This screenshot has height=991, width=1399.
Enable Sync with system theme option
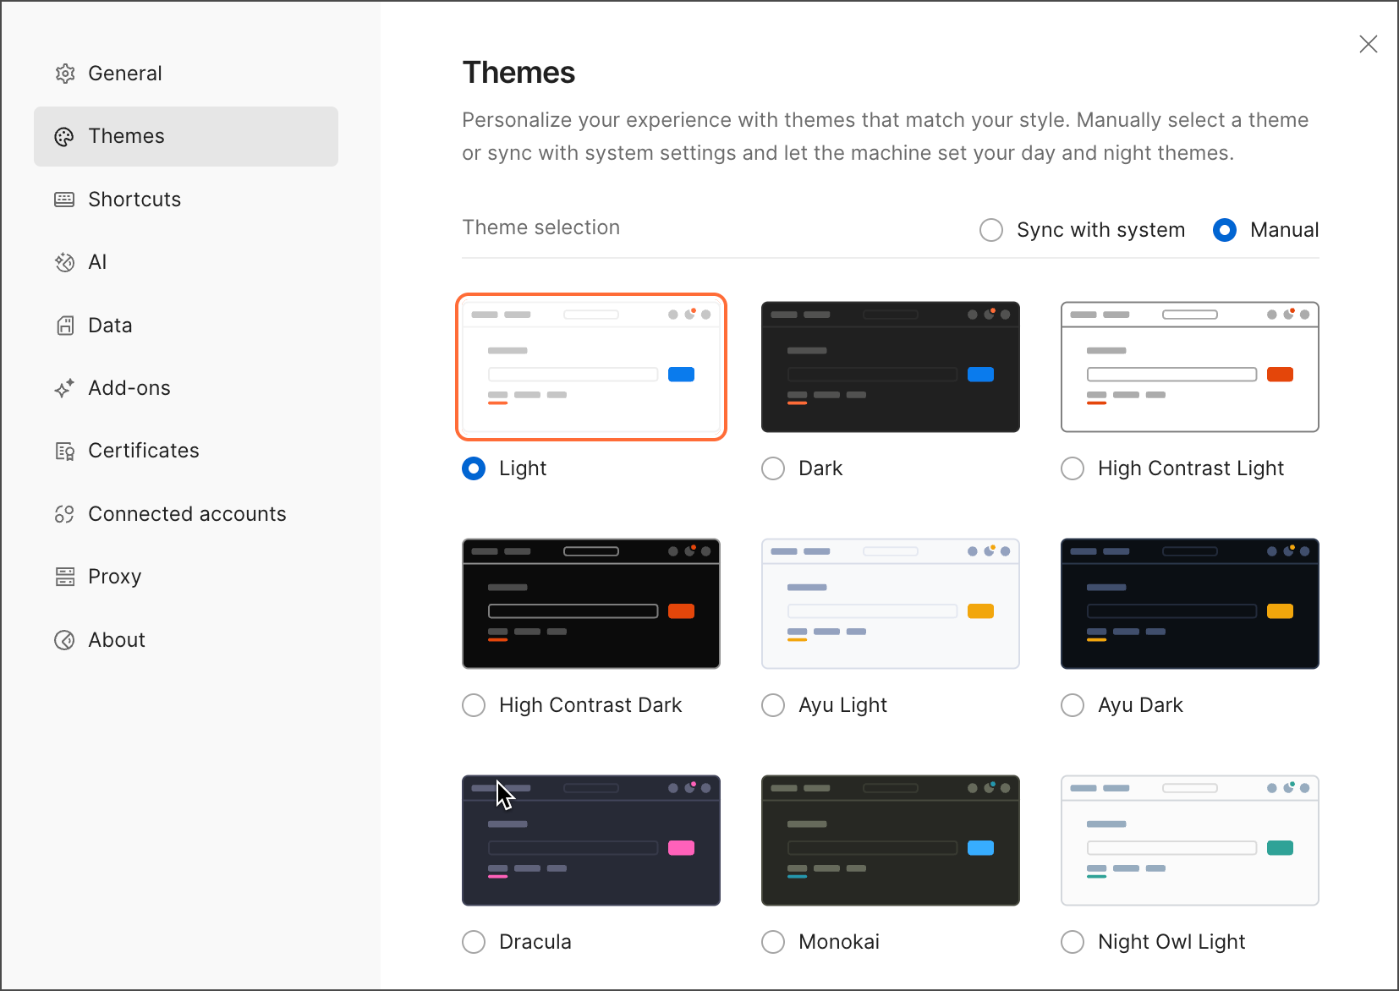990,229
